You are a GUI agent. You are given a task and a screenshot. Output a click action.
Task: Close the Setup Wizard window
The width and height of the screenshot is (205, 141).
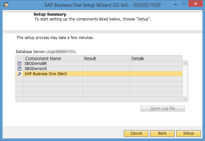[x=196, y=4]
